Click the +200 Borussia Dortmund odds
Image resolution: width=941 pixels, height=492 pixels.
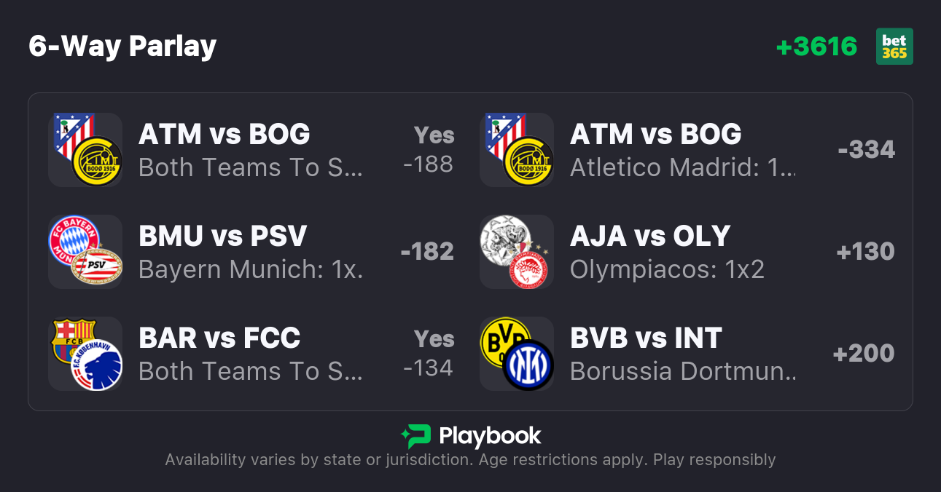coord(864,354)
